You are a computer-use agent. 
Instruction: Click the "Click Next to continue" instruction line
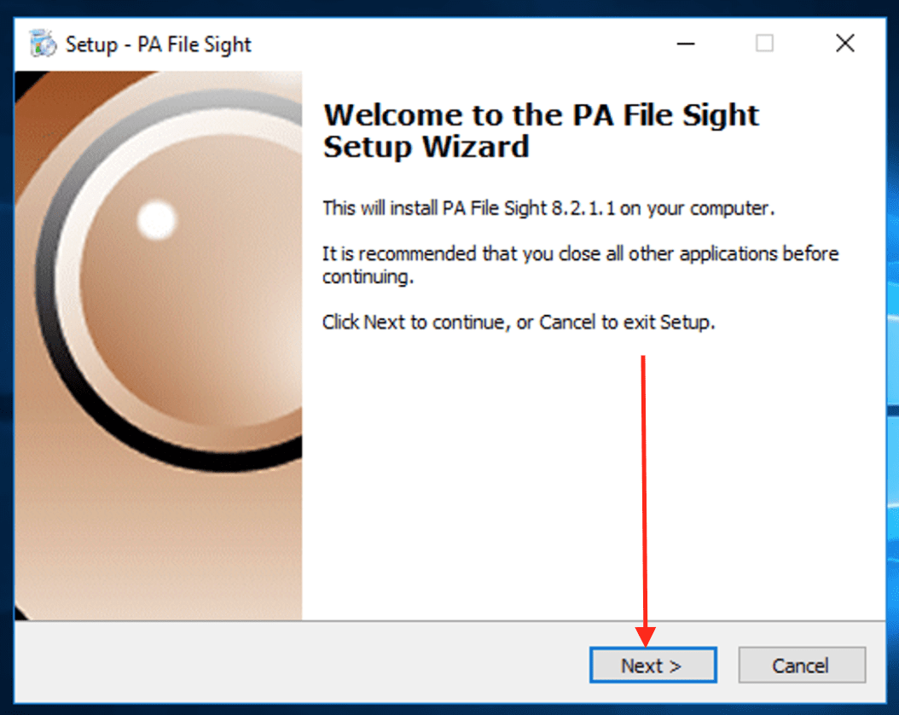(x=518, y=323)
